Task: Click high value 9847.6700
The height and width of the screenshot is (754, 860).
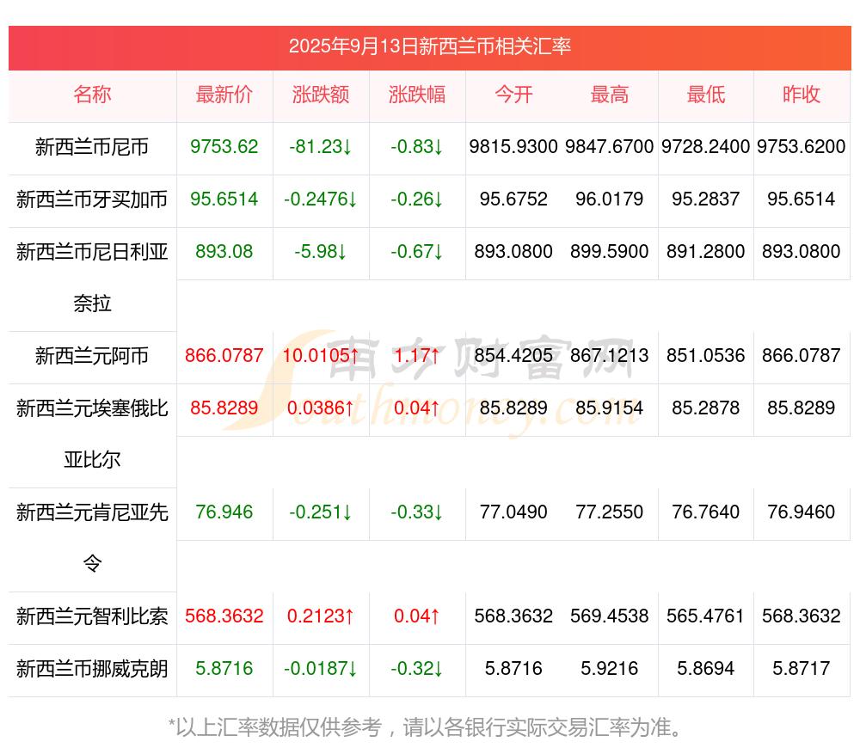Action: tap(610, 146)
